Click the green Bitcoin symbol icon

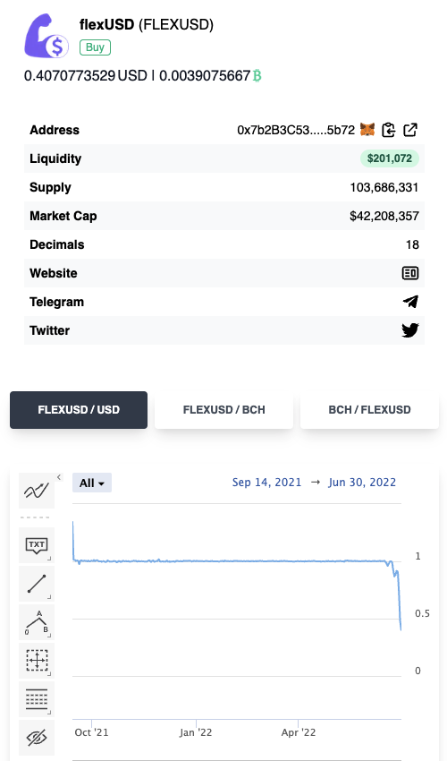tap(257, 76)
